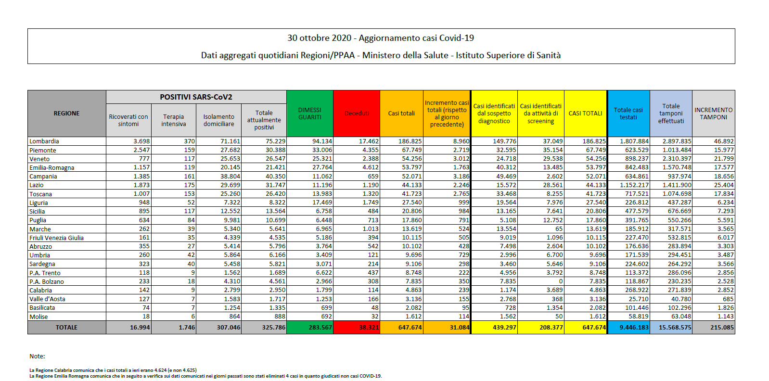769x381 pixels.
Task: Click the blue Totale casi testati header
Action: click(x=628, y=114)
